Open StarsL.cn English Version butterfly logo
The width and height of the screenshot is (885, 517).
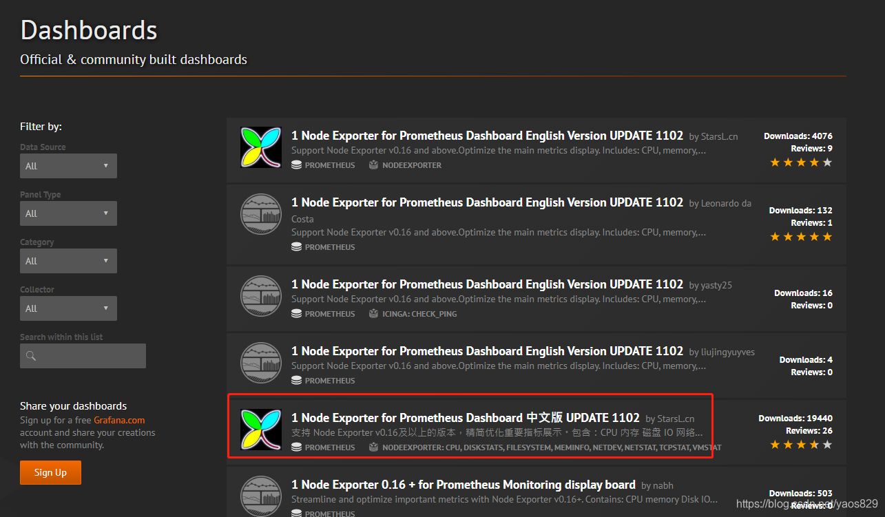pos(261,147)
